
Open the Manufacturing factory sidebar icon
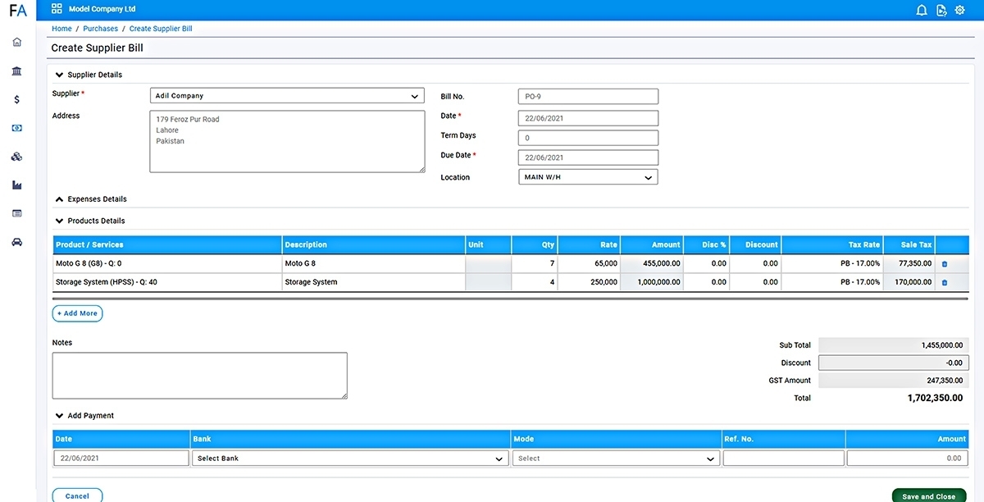click(x=17, y=185)
